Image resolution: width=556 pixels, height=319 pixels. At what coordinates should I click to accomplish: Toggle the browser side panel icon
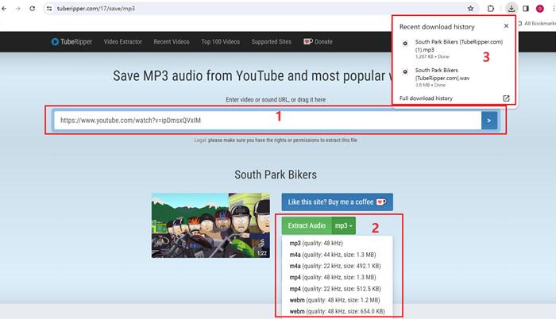click(x=526, y=9)
